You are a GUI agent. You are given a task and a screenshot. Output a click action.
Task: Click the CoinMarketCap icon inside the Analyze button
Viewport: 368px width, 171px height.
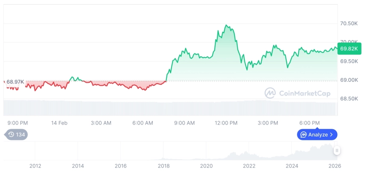click(x=303, y=135)
